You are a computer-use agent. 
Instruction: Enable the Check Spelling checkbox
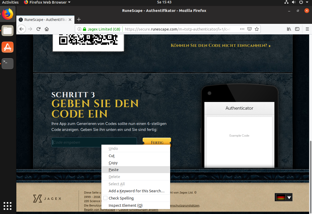tap(105, 198)
